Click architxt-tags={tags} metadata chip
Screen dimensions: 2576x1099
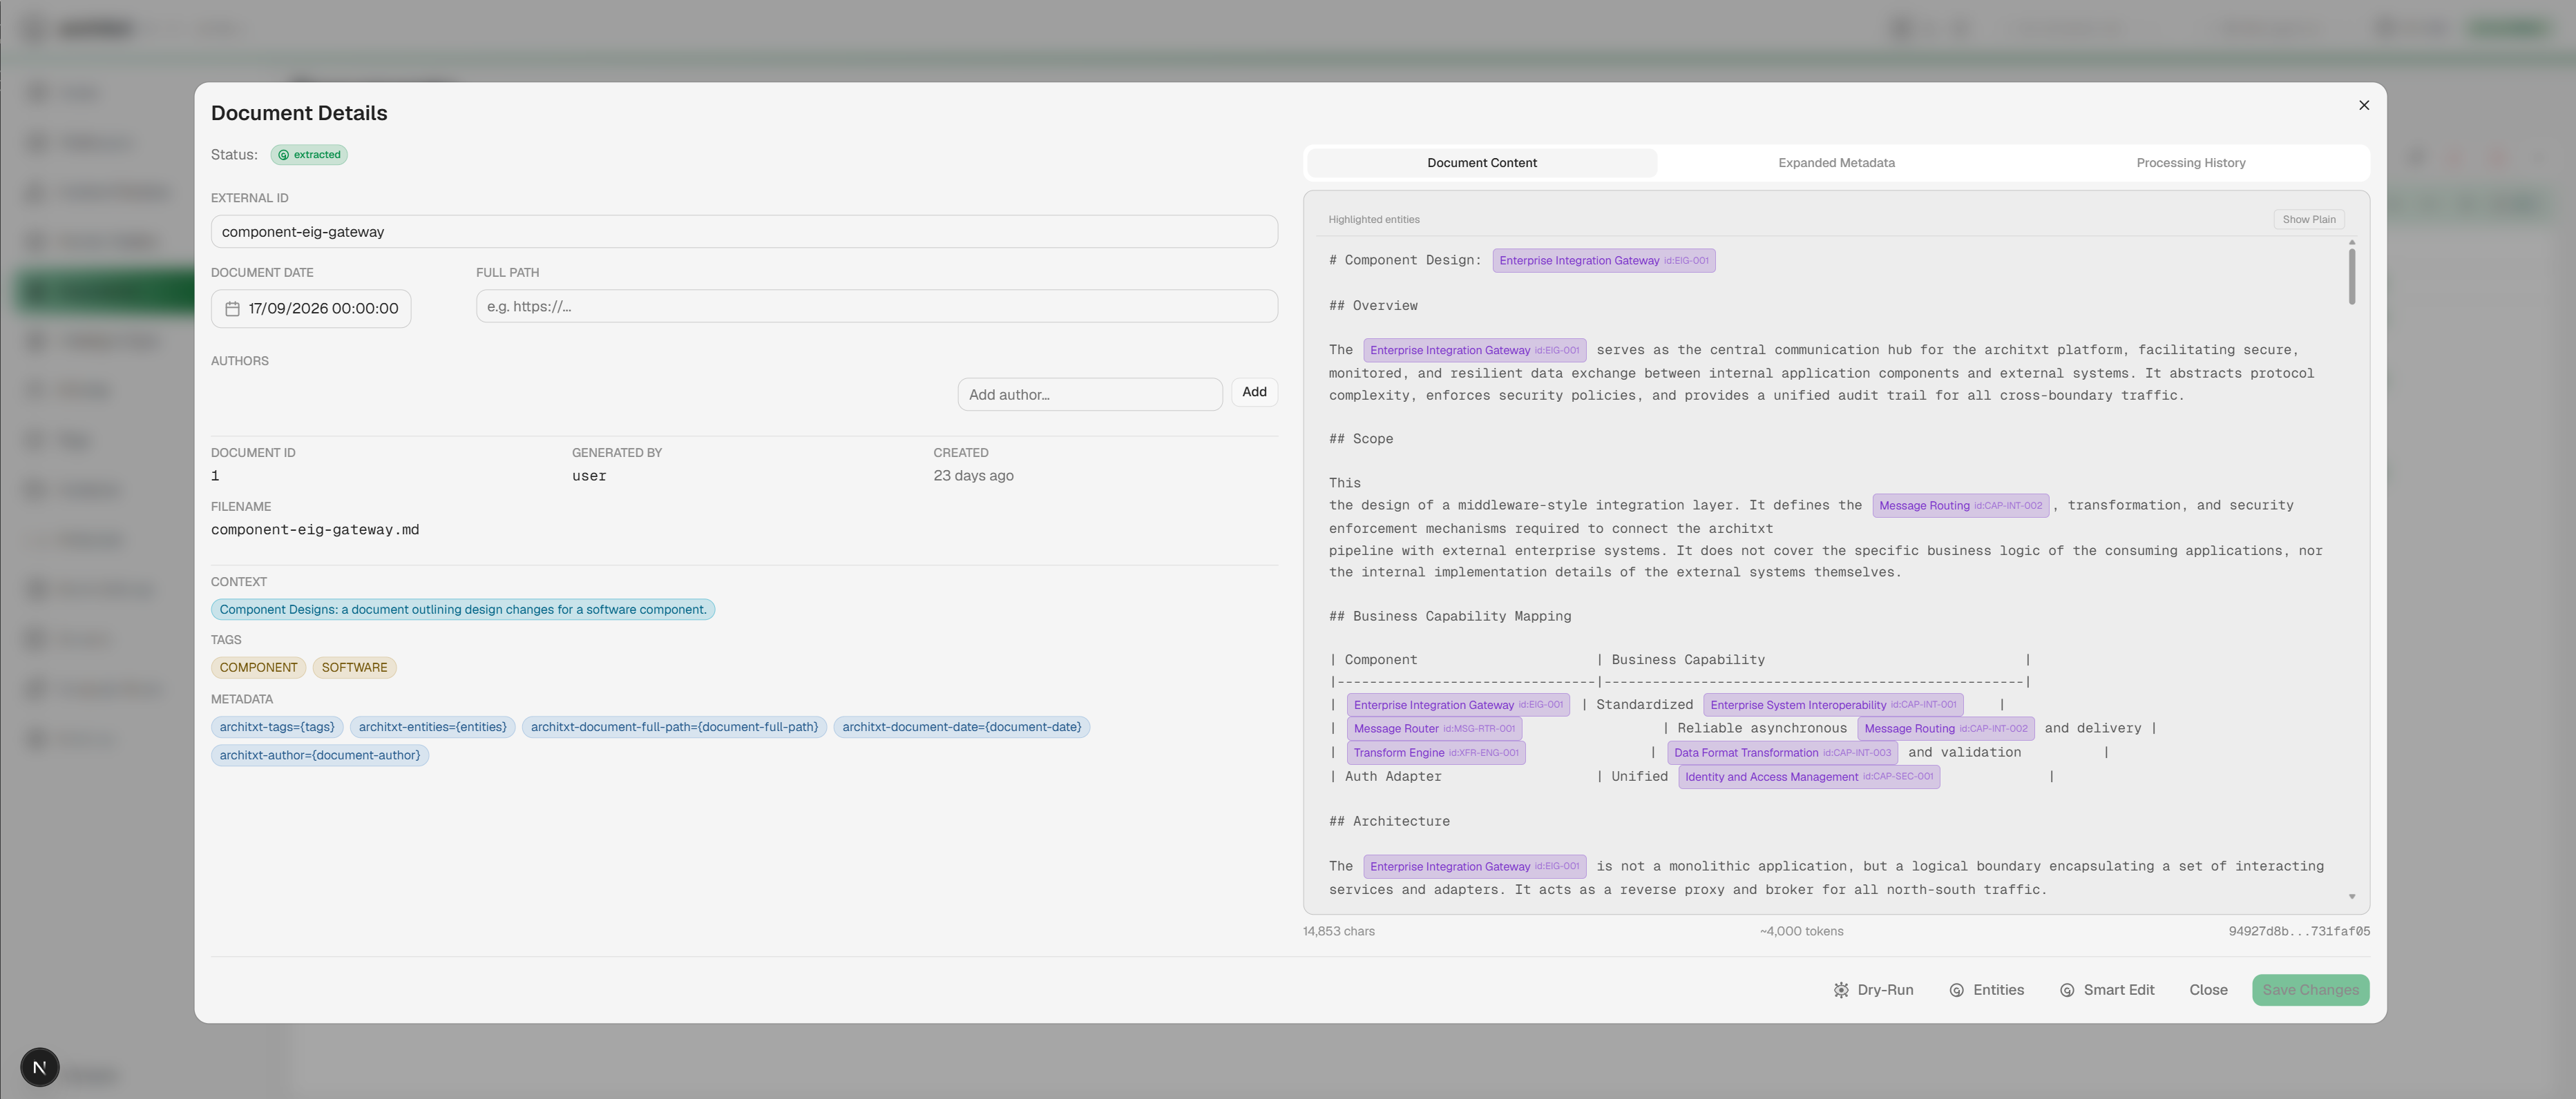click(x=277, y=728)
